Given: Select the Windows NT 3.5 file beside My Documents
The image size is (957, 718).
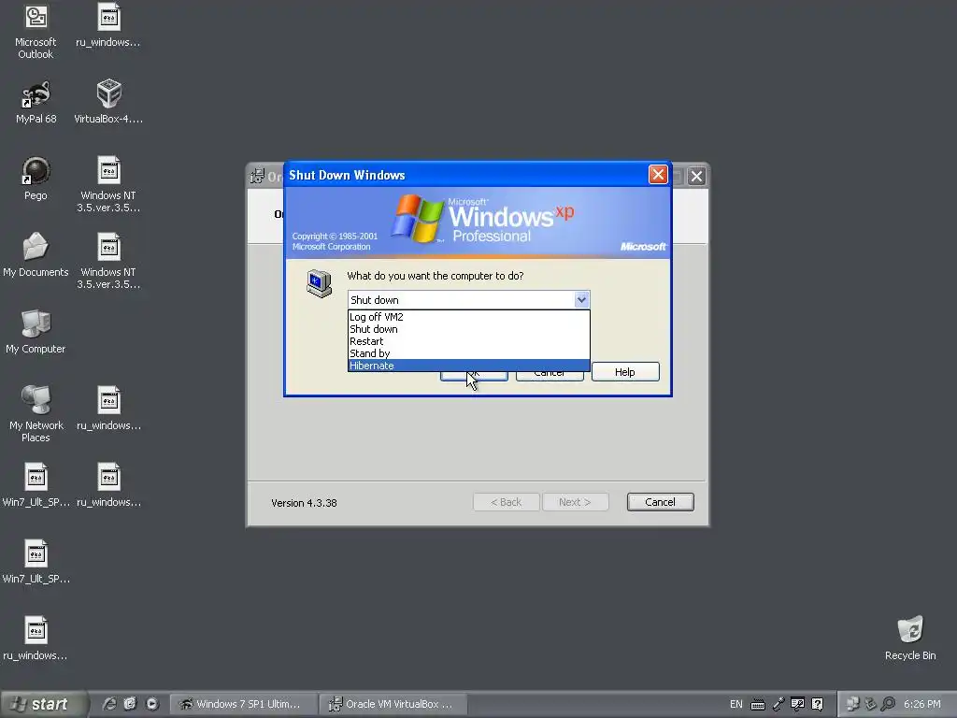Looking at the screenshot, I should tap(108, 262).
